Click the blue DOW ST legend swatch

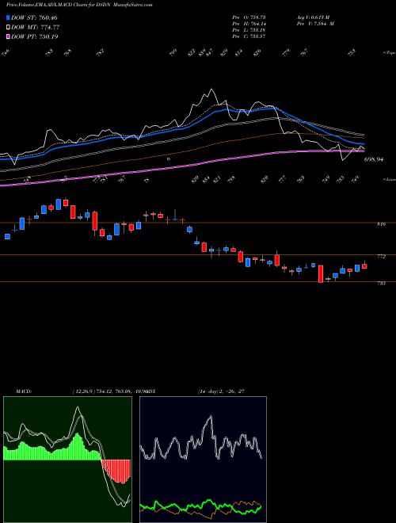tap(8, 17)
